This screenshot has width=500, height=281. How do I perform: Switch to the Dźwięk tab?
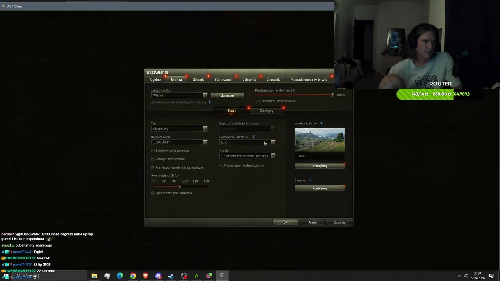coord(198,80)
